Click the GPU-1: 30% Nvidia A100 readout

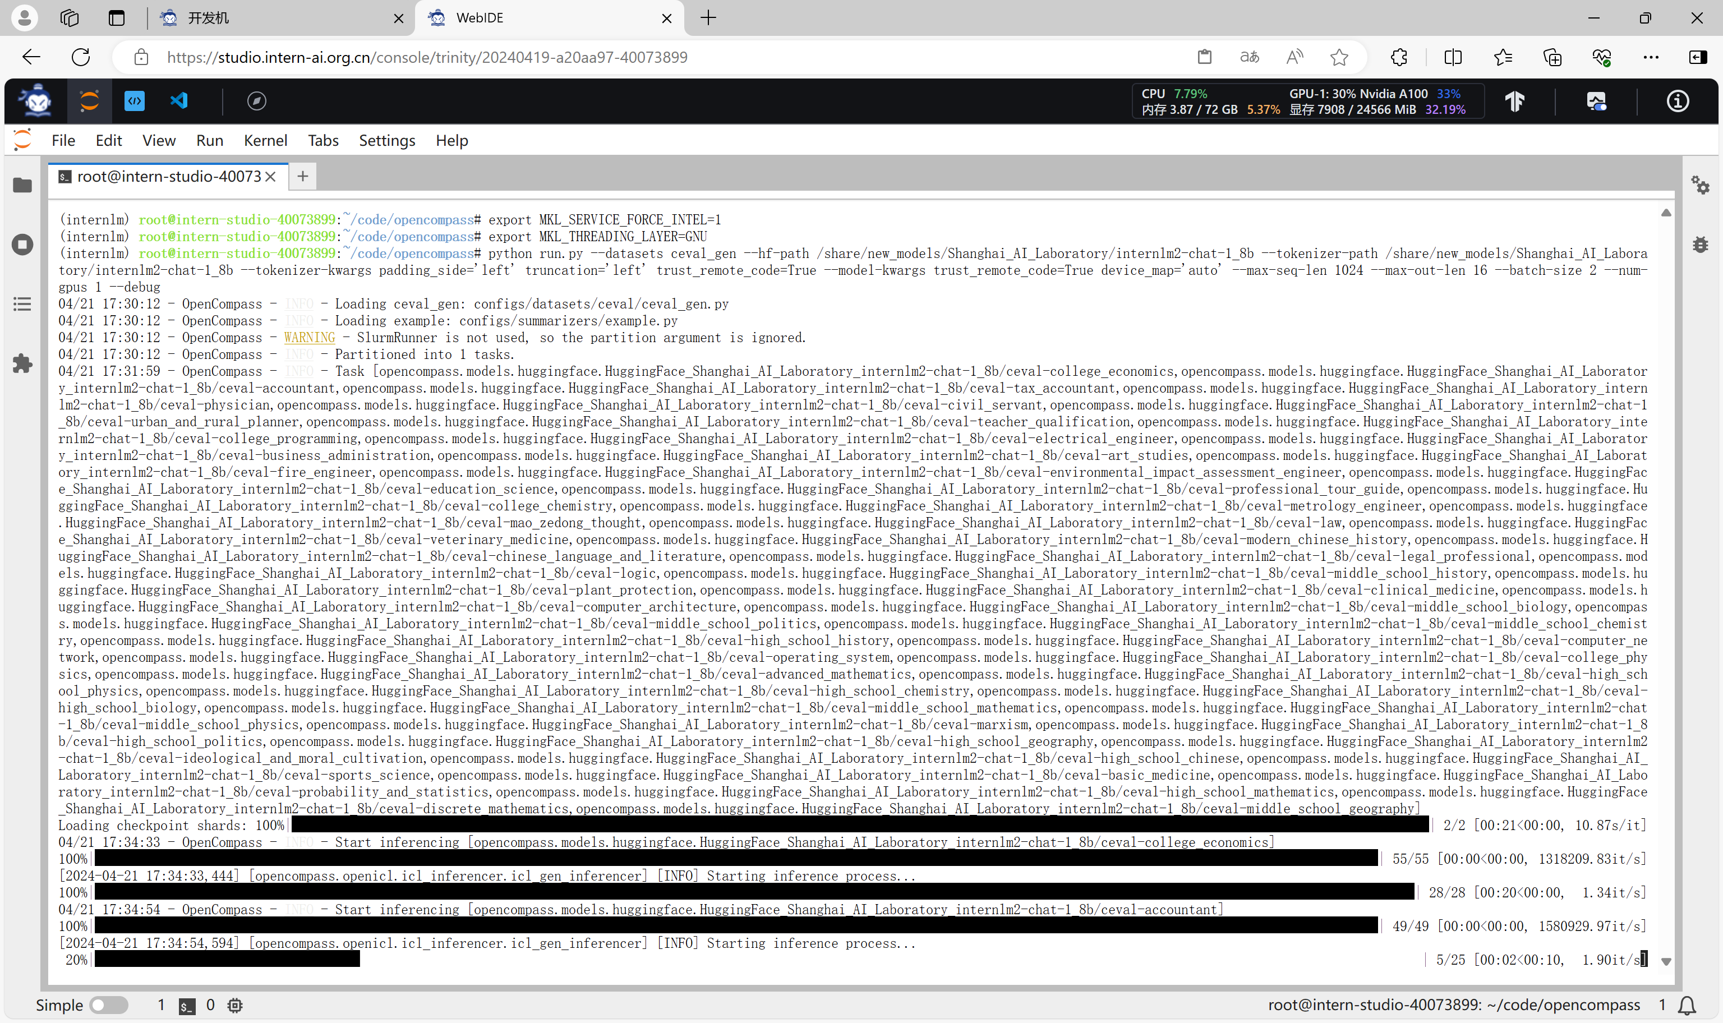tap(1375, 94)
